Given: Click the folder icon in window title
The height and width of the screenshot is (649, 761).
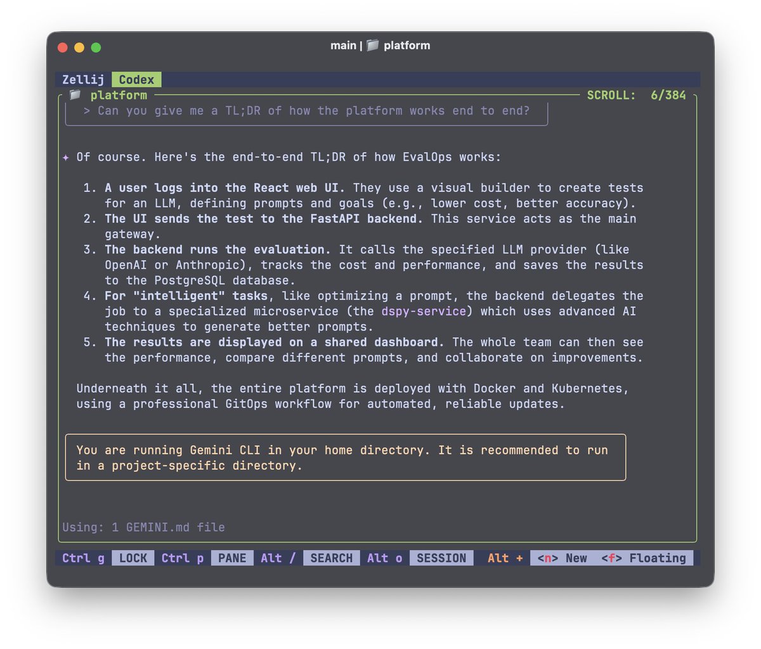Looking at the screenshot, I should [x=373, y=45].
